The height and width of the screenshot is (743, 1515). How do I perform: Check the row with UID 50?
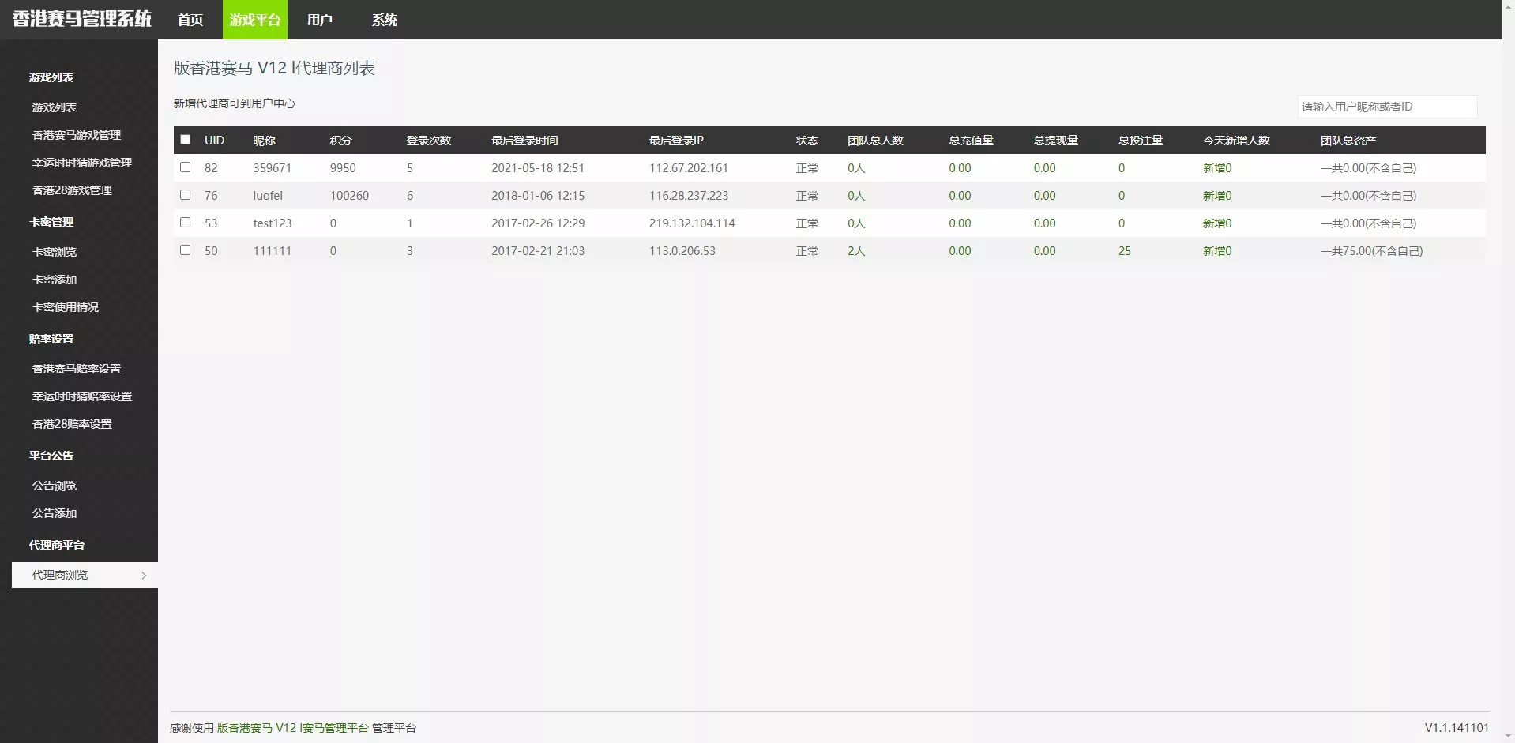(186, 250)
